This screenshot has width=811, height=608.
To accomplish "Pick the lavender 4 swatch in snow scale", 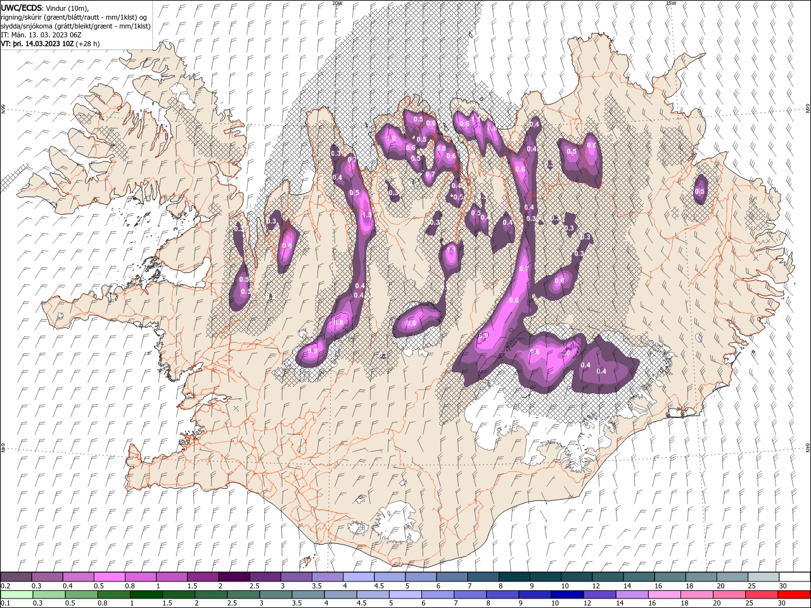I will (x=359, y=577).
